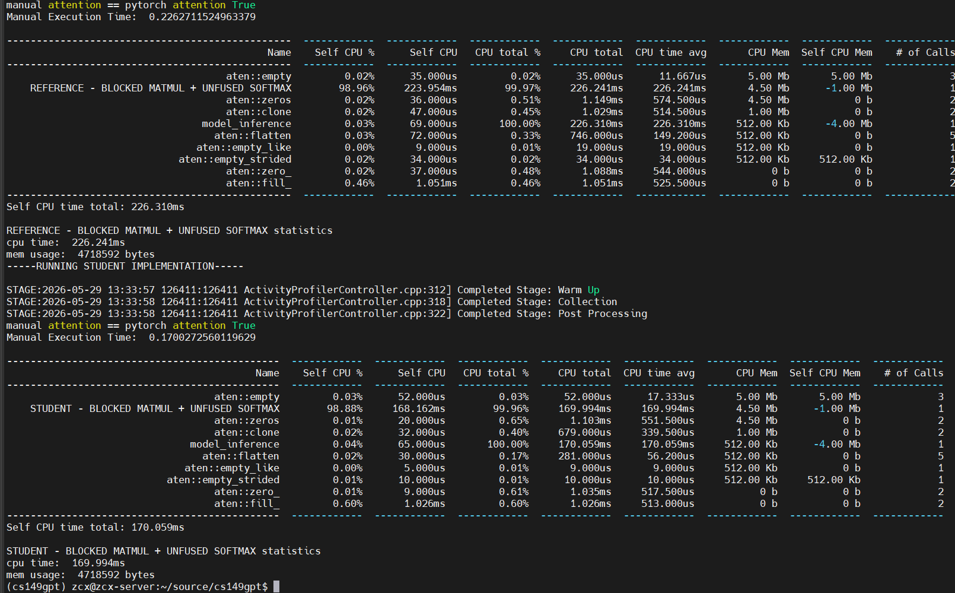
Task: Click the Self CPU time total: 226.310ms line
Action: (x=95, y=207)
